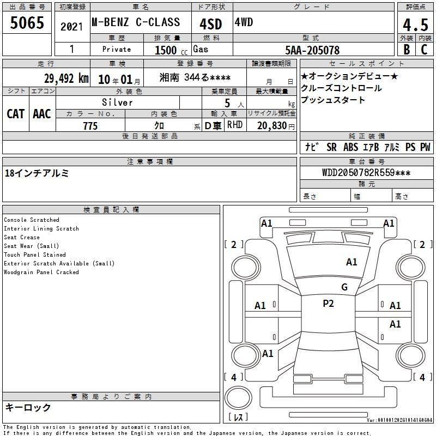The image size is (436, 436).
Task: Click the 1500 cc displacement value
Action: click(171, 50)
